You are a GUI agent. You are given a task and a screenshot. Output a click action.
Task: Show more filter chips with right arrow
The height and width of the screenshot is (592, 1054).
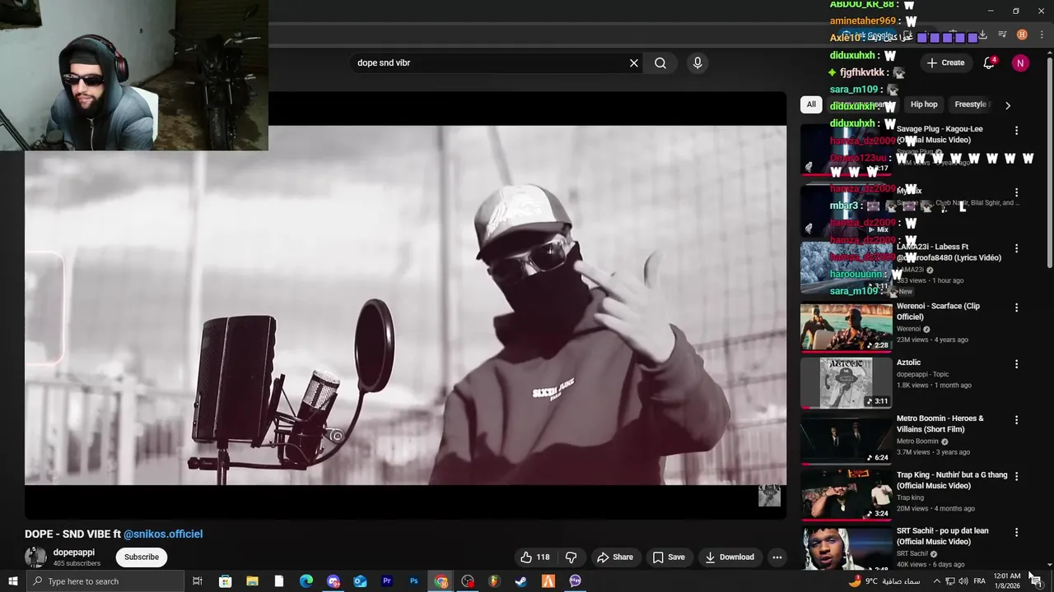(1007, 105)
